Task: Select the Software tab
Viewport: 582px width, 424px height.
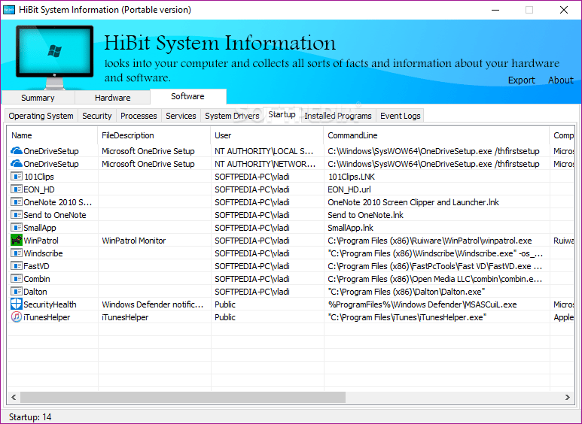Action: pyautogui.click(x=187, y=96)
